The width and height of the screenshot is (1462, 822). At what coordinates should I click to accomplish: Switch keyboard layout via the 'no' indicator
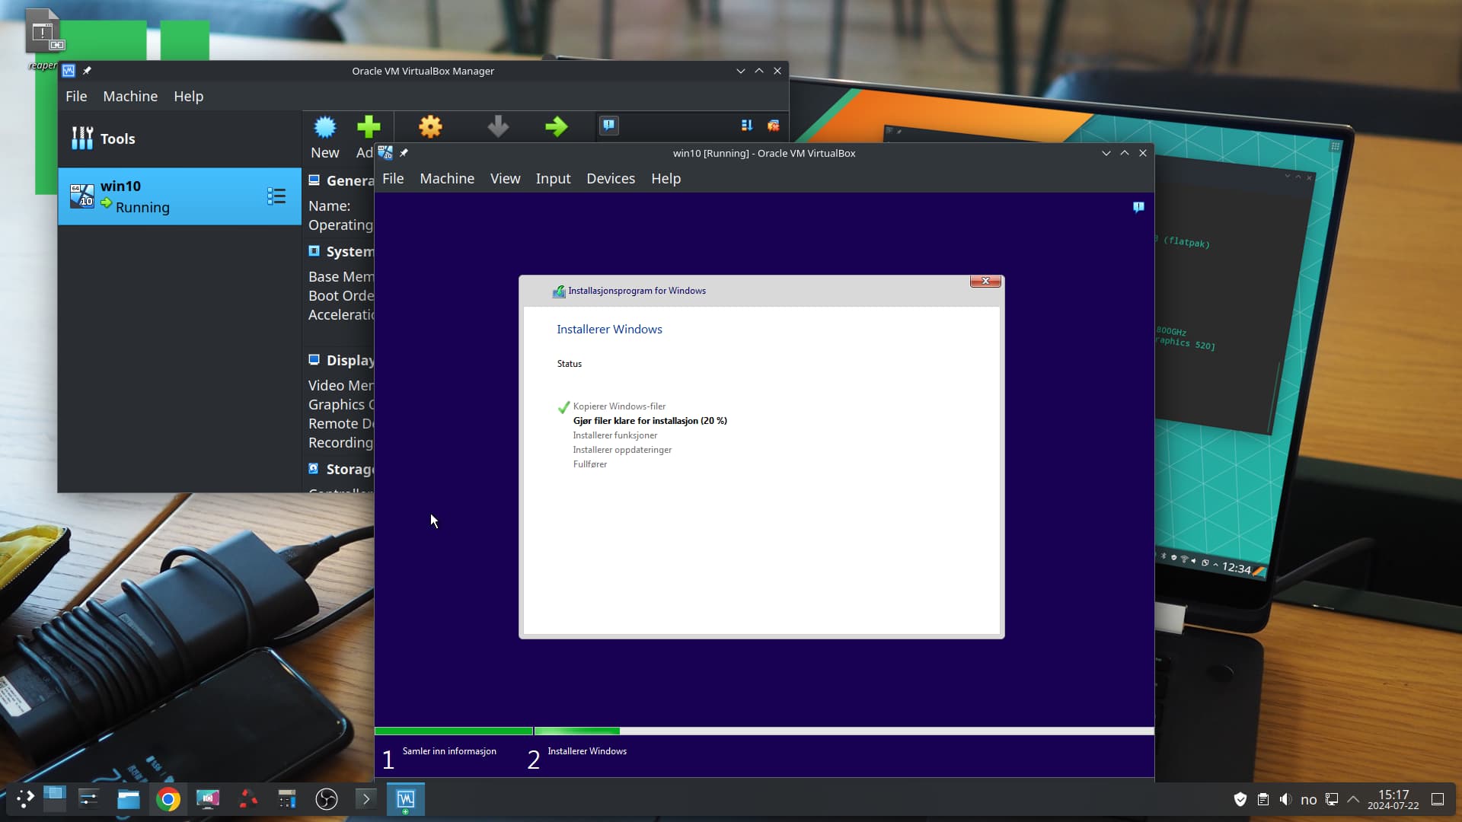tap(1309, 800)
